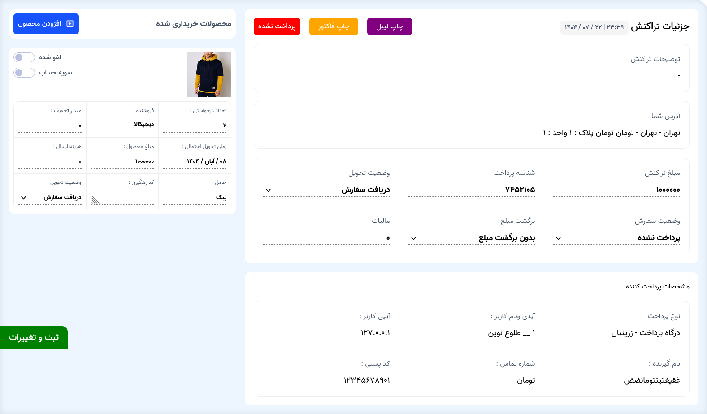Click the hoodie product thumbnail
707x414 pixels.
pyautogui.click(x=209, y=74)
